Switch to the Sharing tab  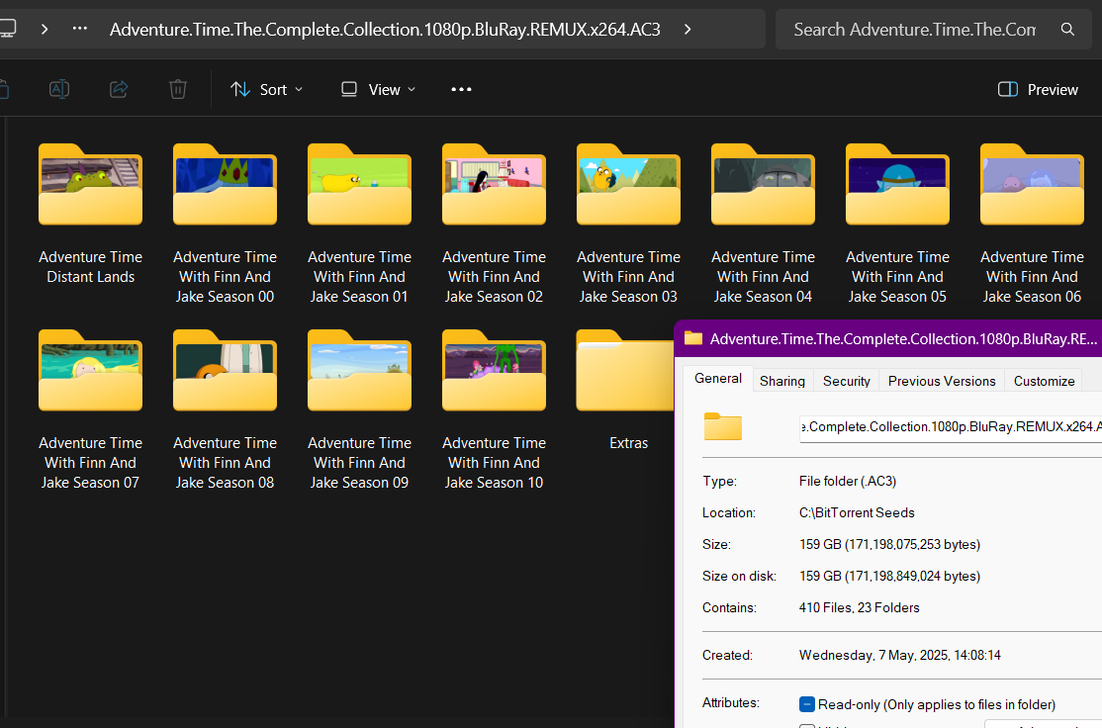click(782, 381)
